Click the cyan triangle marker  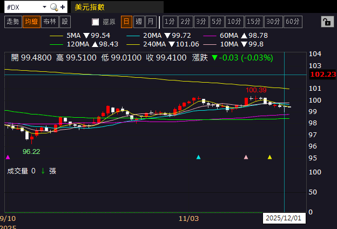click(198, 157)
